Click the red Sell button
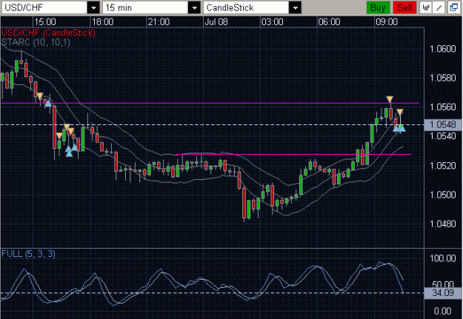Image resolution: width=463 pixels, height=319 pixels. (x=404, y=7)
